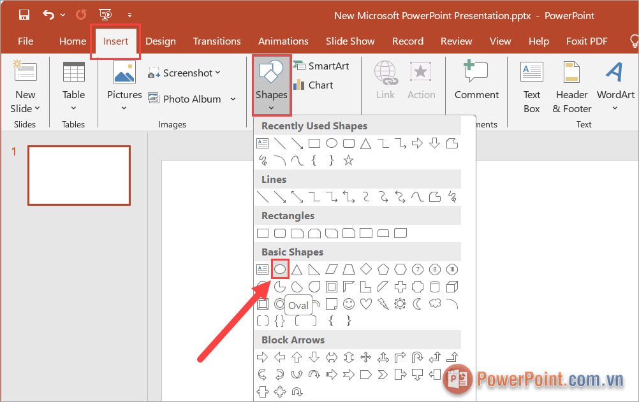
Task: Insert a Text Box
Action: point(531,87)
